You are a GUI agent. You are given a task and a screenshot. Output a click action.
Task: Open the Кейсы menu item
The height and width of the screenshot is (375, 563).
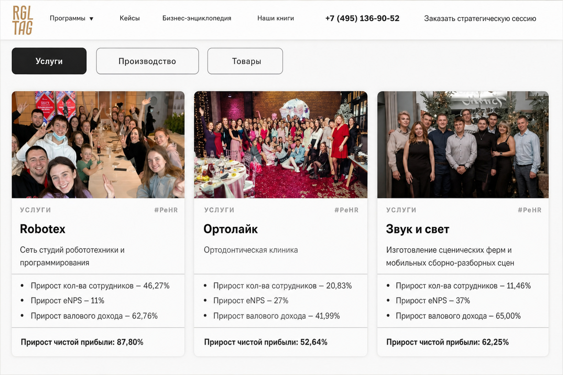click(x=130, y=18)
